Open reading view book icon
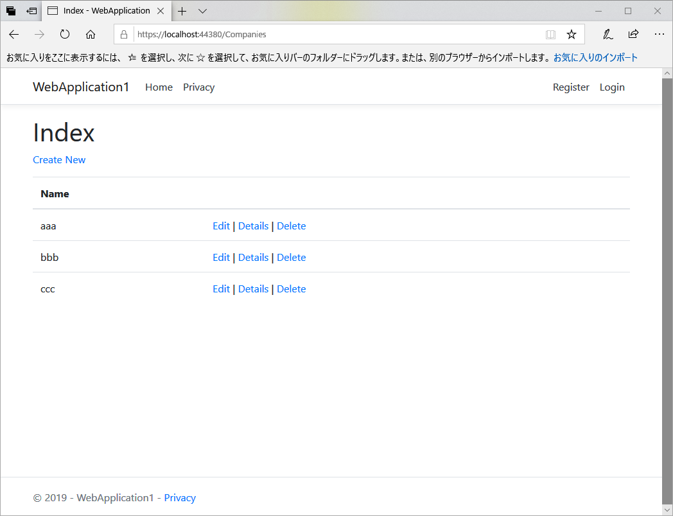The height and width of the screenshot is (516, 673). point(550,34)
